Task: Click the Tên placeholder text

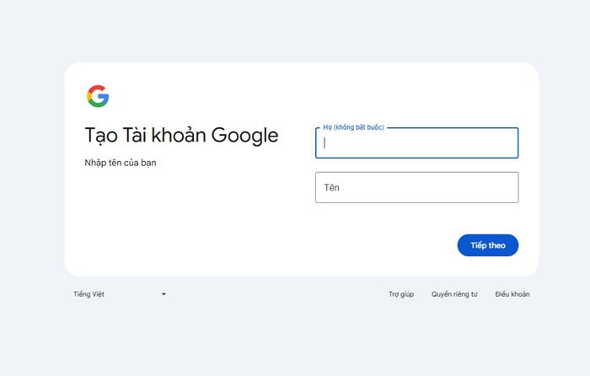Action: tap(331, 187)
